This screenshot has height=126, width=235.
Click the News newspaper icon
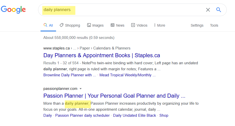(113, 25)
